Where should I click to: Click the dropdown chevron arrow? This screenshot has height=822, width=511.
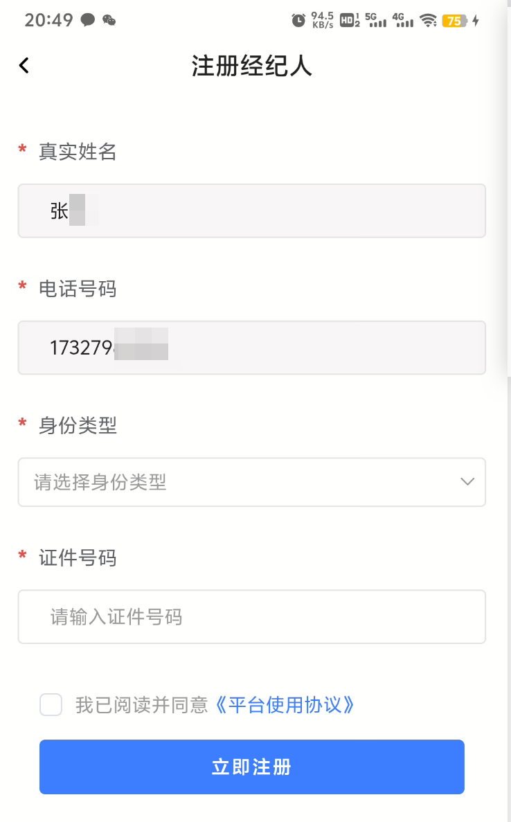pos(467,482)
